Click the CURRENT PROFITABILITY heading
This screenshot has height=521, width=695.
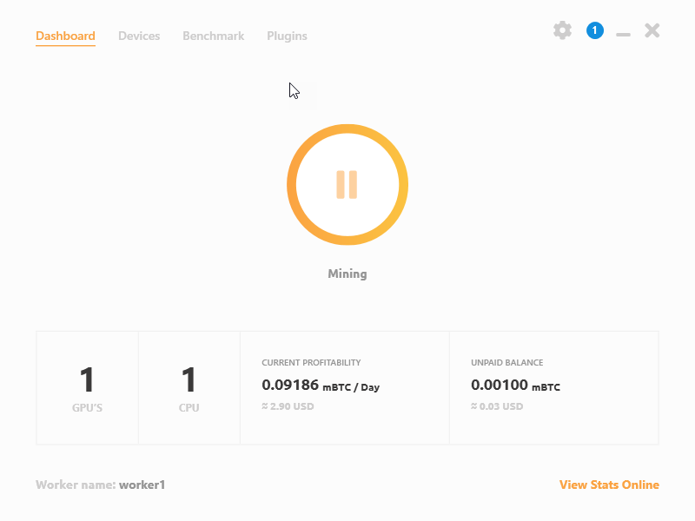click(311, 362)
